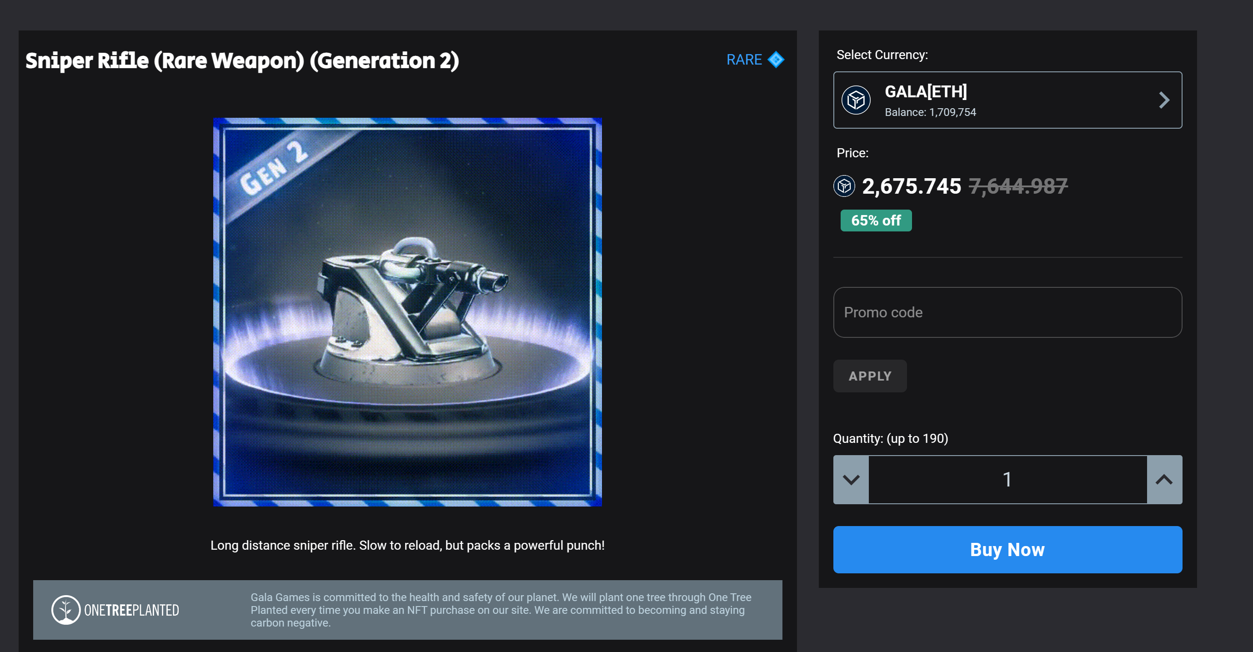Click the 65% off discount badge

(x=876, y=221)
